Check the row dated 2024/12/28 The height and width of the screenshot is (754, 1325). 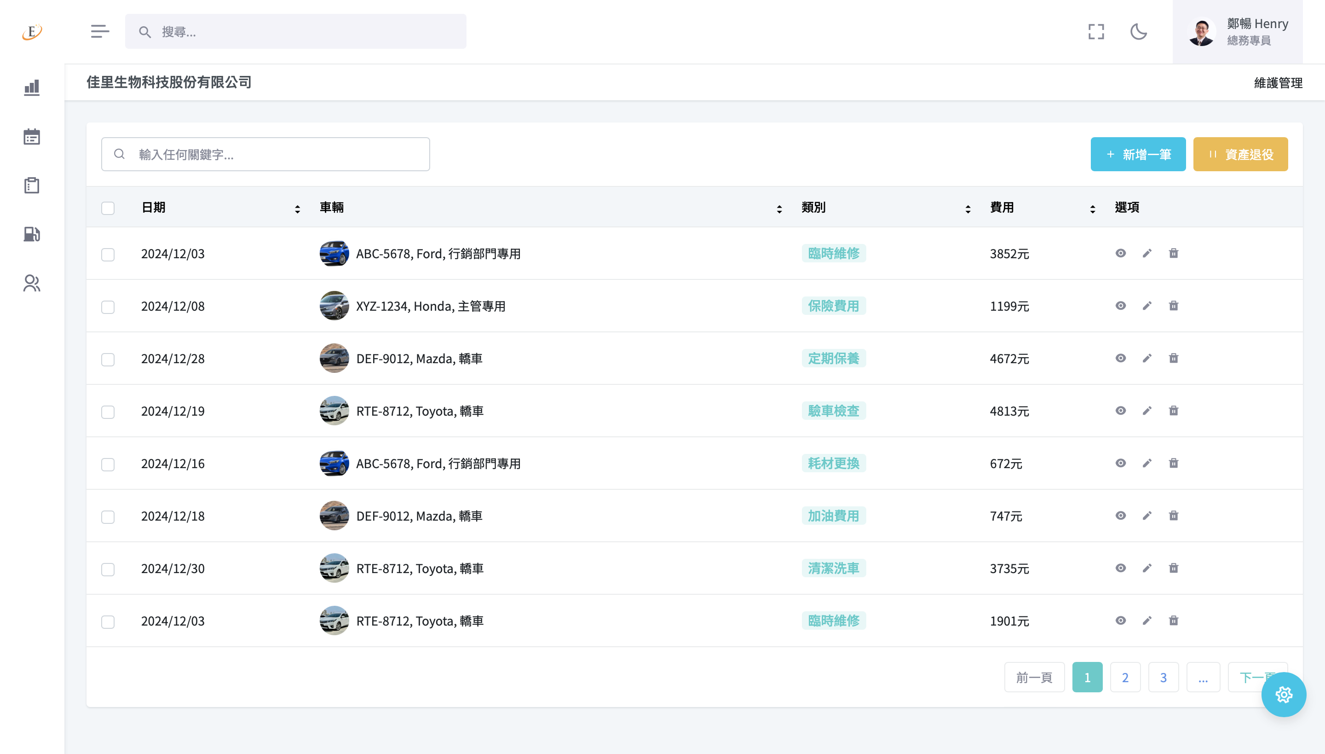pos(108,360)
